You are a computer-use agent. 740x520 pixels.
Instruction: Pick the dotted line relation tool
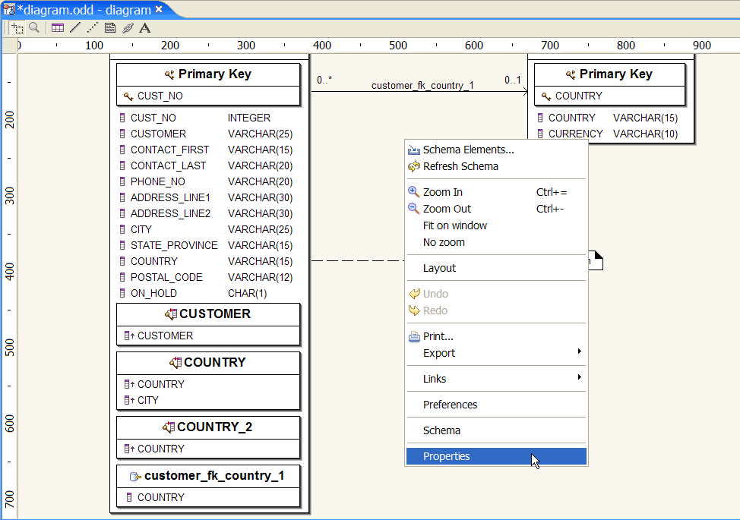coord(93,28)
